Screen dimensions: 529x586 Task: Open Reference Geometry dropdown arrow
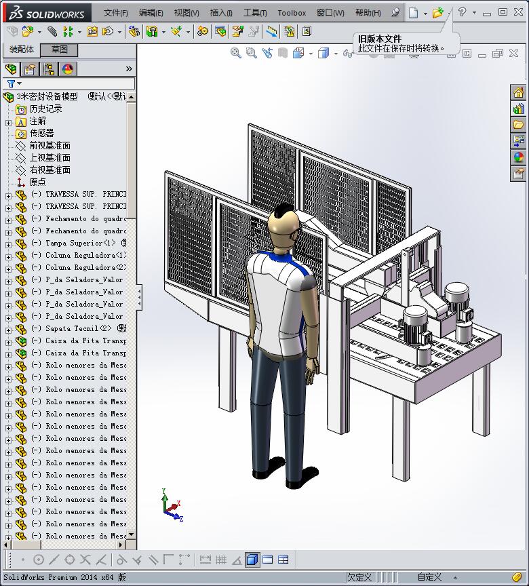[x=188, y=32]
